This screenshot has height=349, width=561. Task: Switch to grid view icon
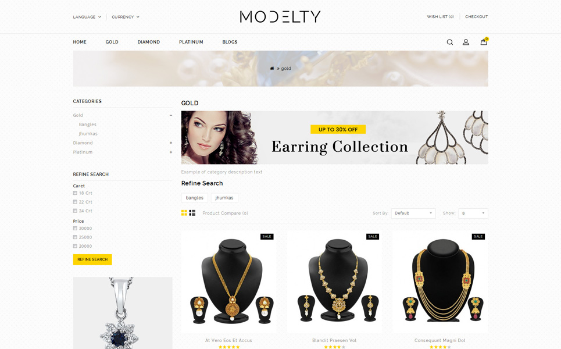coord(184,213)
